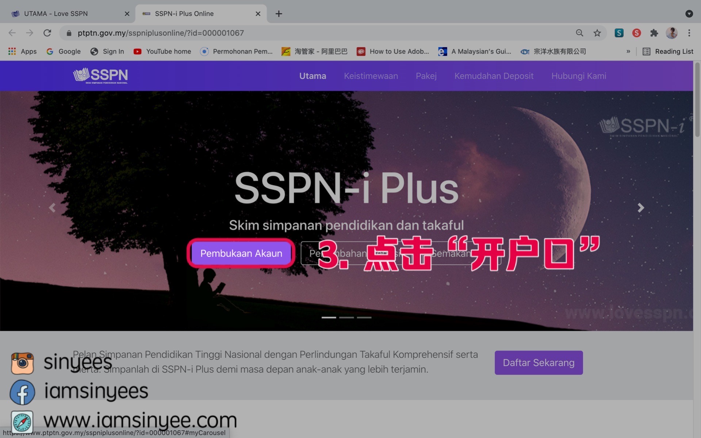Viewport: 701px width, 438px height.
Task: Open the Permohonan Pem... bookmark
Action: click(x=236, y=51)
